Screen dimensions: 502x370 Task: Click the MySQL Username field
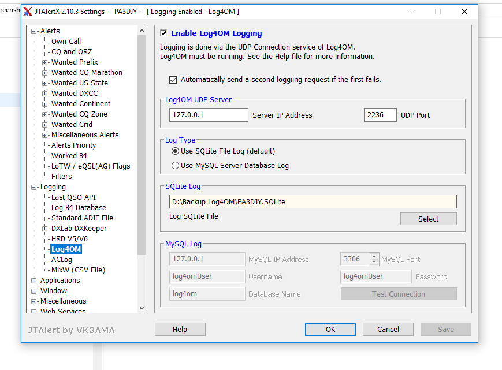click(x=207, y=276)
